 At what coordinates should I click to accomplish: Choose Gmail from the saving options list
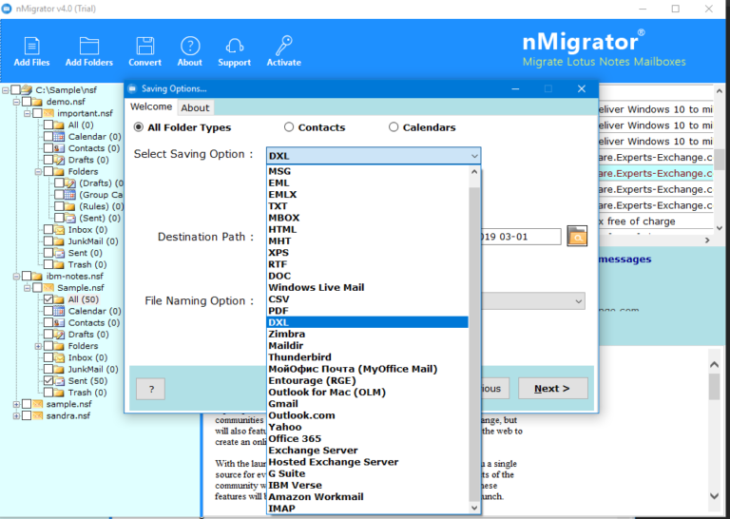coord(368,404)
